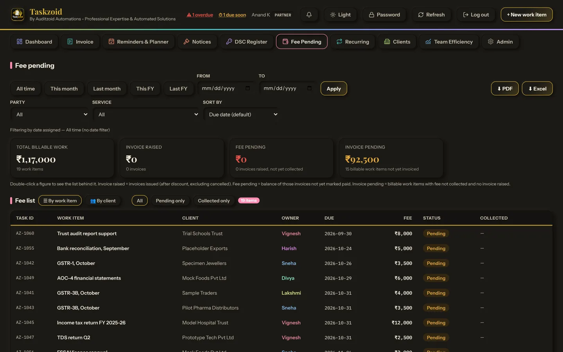Viewport: 563px width, 352px height.
Task: Filter fee list to Pending only
Action: pyautogui.click(x=170, y=201)
